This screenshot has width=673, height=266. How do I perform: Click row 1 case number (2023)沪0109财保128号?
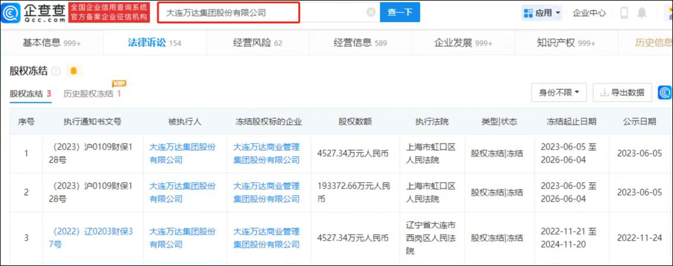pyautogui.click(x=90, y=153)
